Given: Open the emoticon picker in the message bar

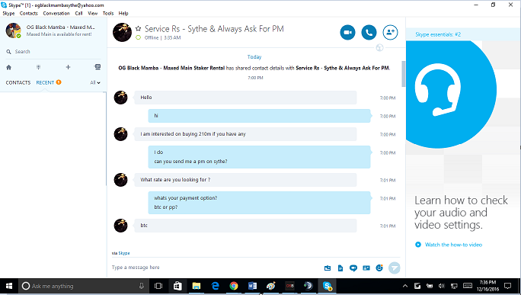Looking at the screenshot, I should (x=379, y=268).
